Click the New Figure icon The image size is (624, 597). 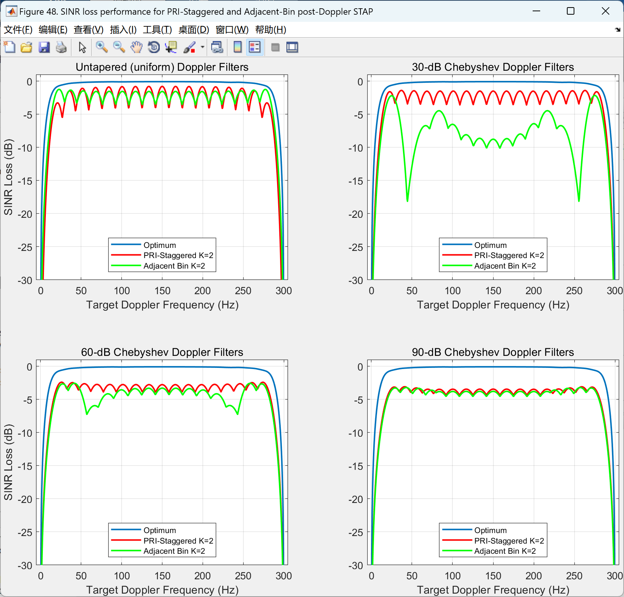9,47
